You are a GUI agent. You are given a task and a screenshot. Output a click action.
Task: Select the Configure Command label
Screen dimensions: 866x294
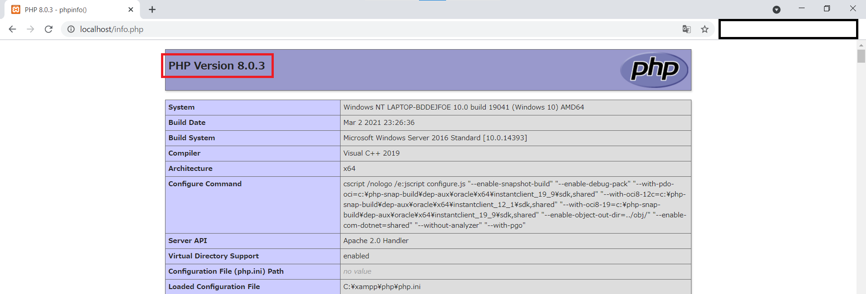[205, 184]
